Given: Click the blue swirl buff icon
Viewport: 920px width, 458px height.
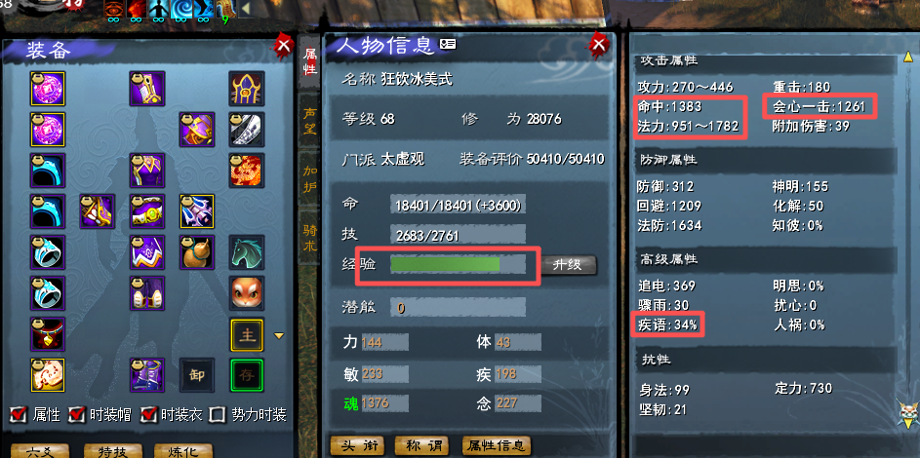Looking at the screenshot, I should [x=181, y=11].
